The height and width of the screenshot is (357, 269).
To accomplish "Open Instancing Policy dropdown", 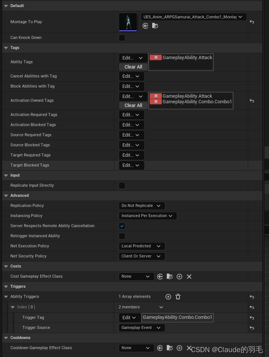I will coord(147,216).
